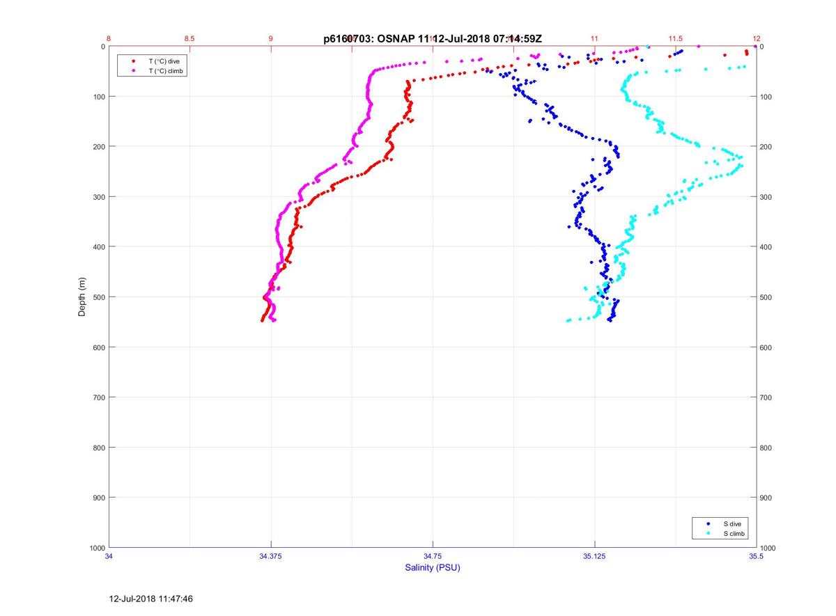
Task: Click "1000" on the right depth axis
Action: click(x=768, y=548)
